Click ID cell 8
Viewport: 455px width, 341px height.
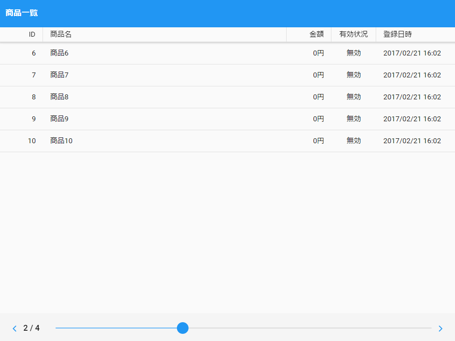[34, 97]
